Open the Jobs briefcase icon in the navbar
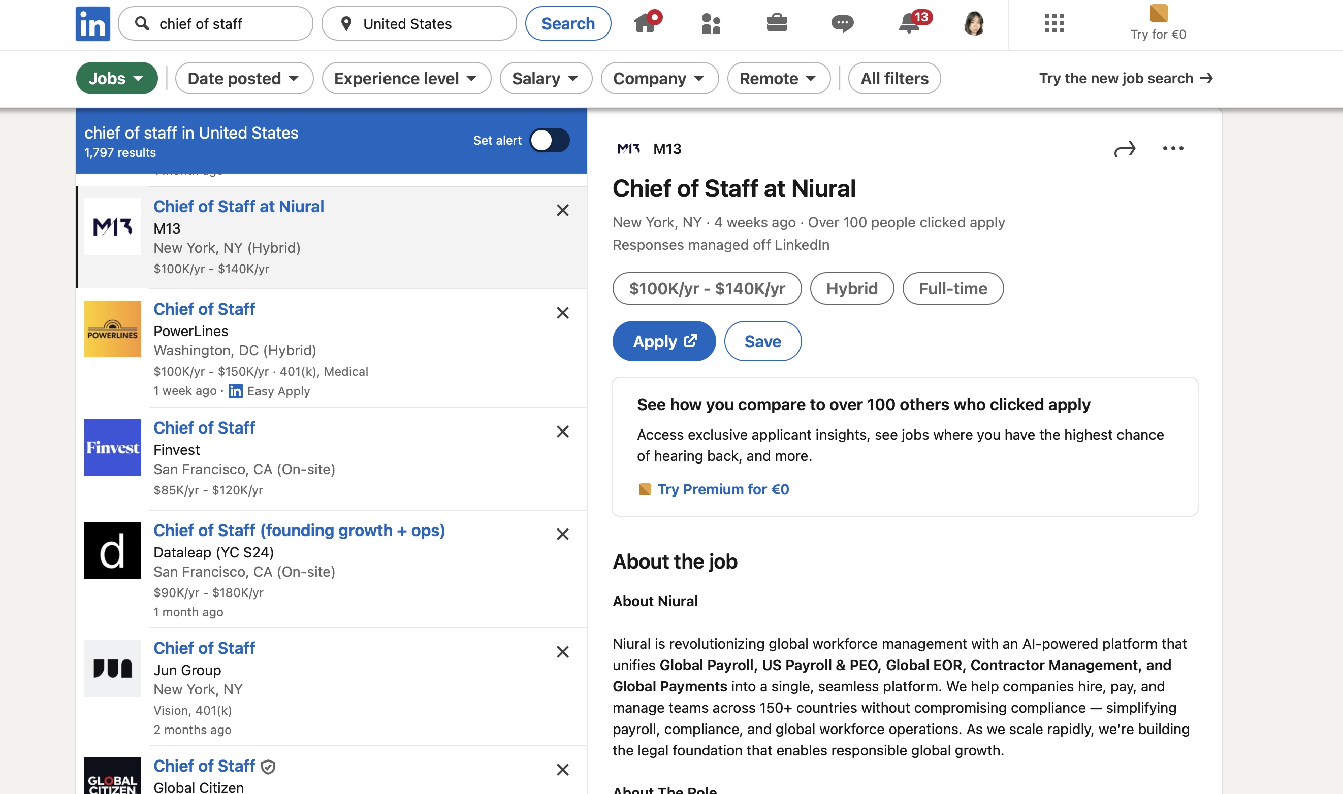The height and width of the screenshot is (794, 1343). [777, 23]
